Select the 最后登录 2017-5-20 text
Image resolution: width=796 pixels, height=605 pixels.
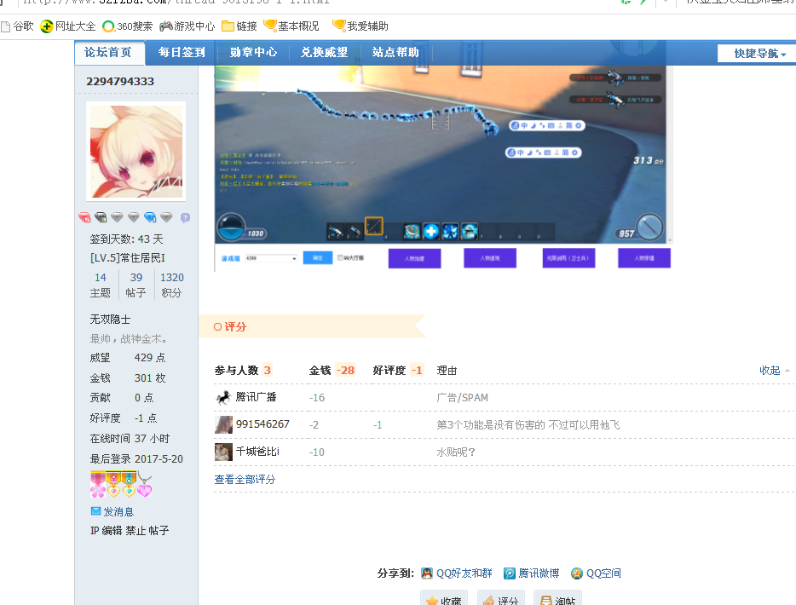pyautogui.click(x=136, y=458)
